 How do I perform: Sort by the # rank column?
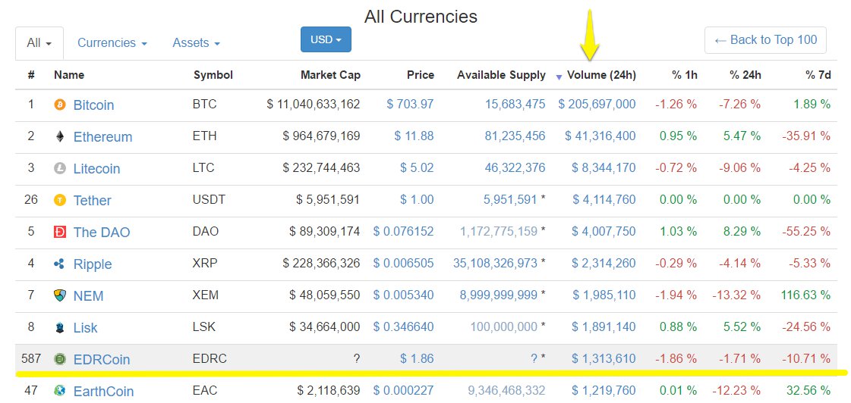click(x=31, y=75)
